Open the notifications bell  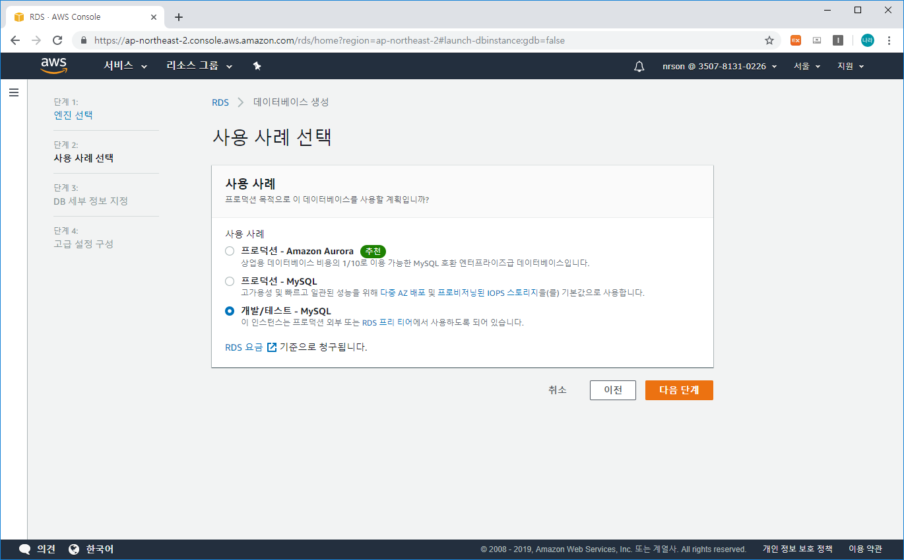639,66
